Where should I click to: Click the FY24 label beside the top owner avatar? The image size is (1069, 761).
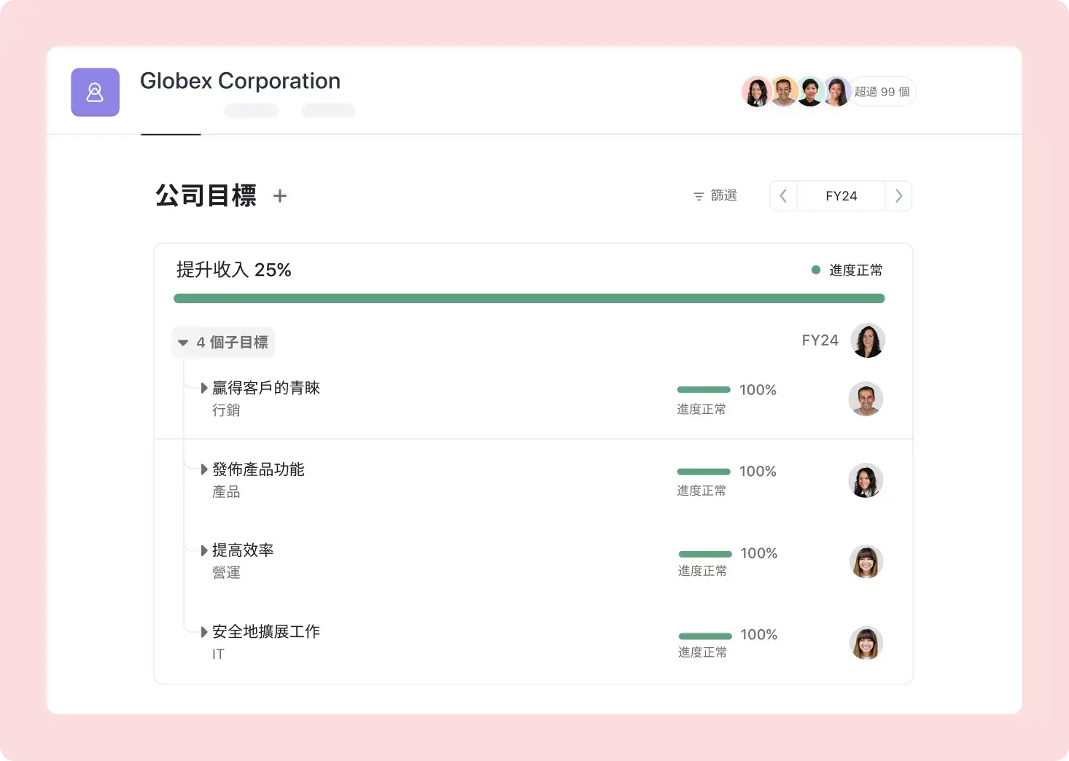tap(820, 340)
